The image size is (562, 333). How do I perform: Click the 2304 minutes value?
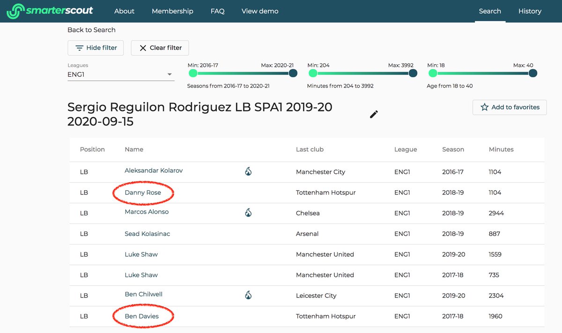(x=496, y=296)
